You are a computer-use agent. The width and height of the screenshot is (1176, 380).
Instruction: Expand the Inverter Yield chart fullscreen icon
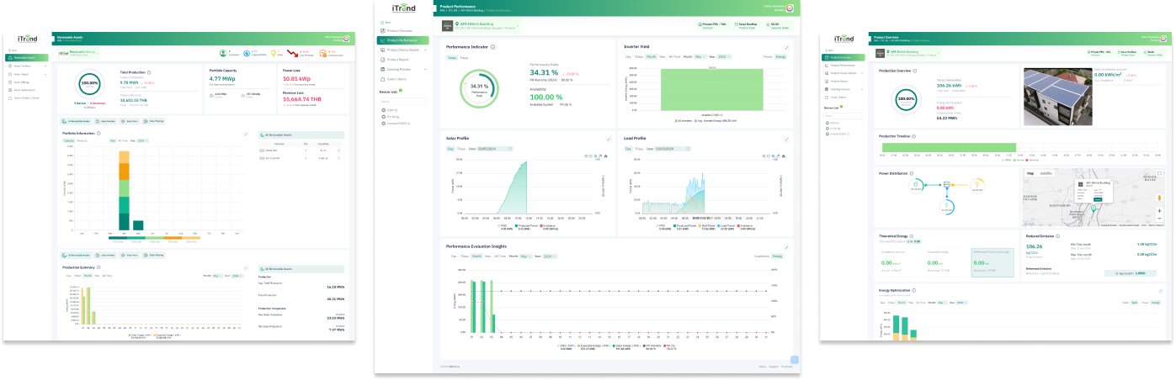pos(786,47)
